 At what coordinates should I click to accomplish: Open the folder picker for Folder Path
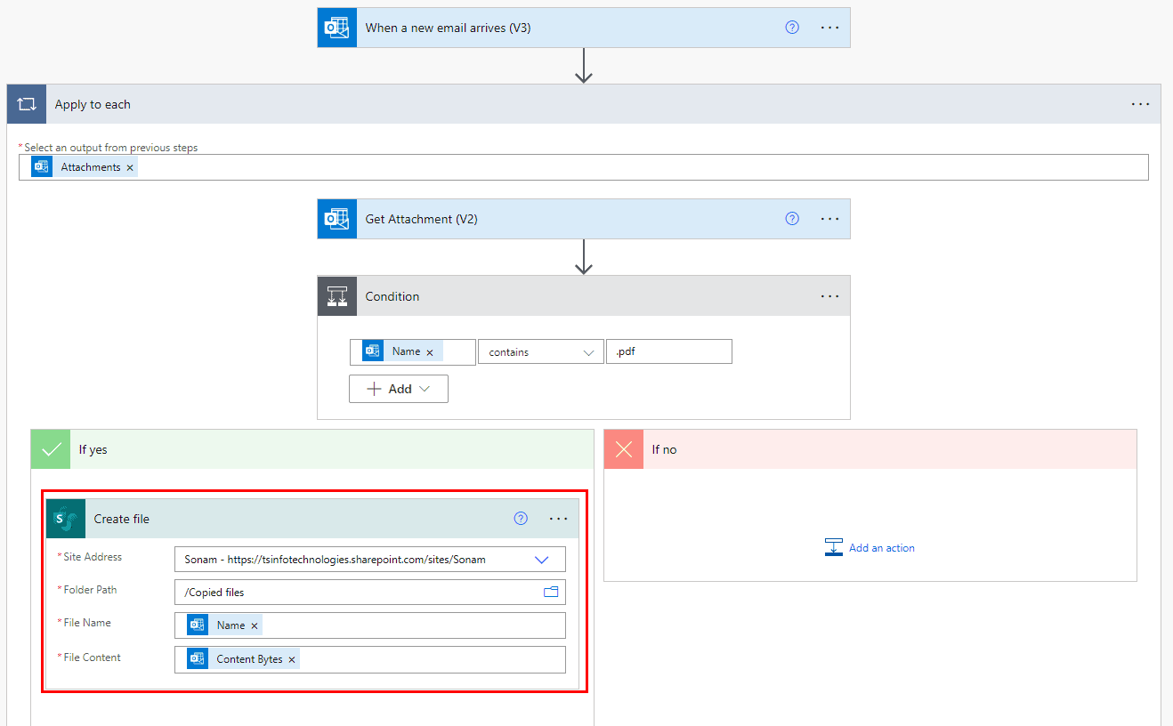(552, 592)
